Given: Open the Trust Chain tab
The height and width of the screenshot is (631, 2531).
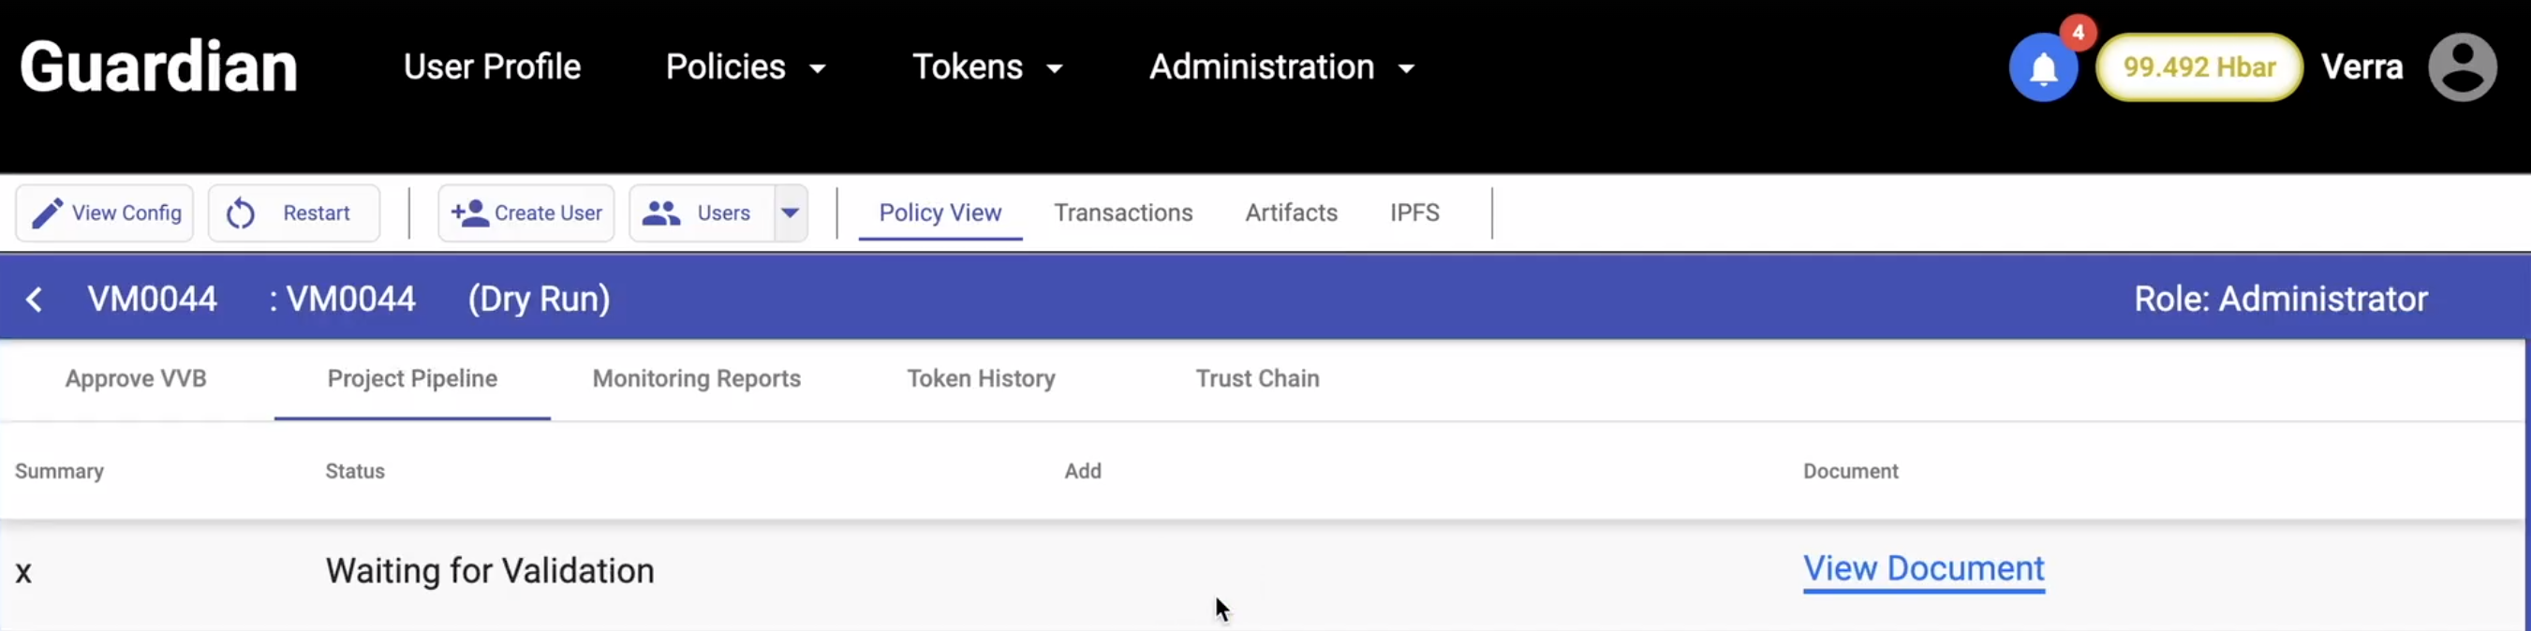Looking at the screenshot, I should coord(1257,379).
